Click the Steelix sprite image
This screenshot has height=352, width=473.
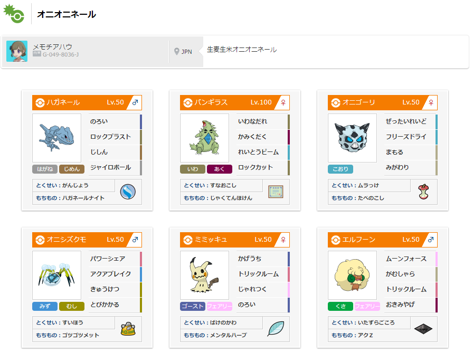56,138
